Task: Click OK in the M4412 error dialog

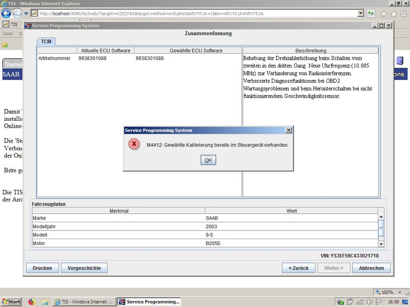Action: pyautogui.click(x=208, y=160)
